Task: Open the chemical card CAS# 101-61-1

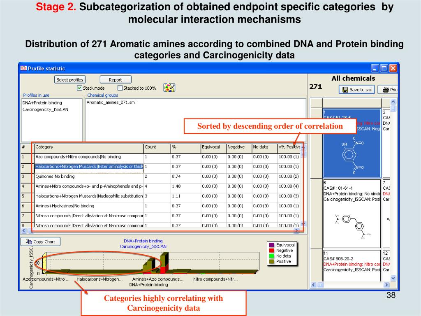Action: tap(351, 214)
